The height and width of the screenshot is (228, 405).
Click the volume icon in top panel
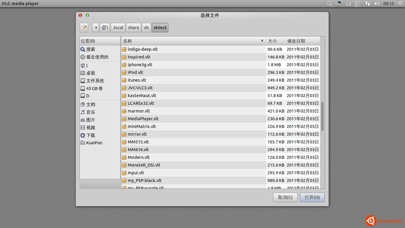pyautogui.click(x=377, y=4)
